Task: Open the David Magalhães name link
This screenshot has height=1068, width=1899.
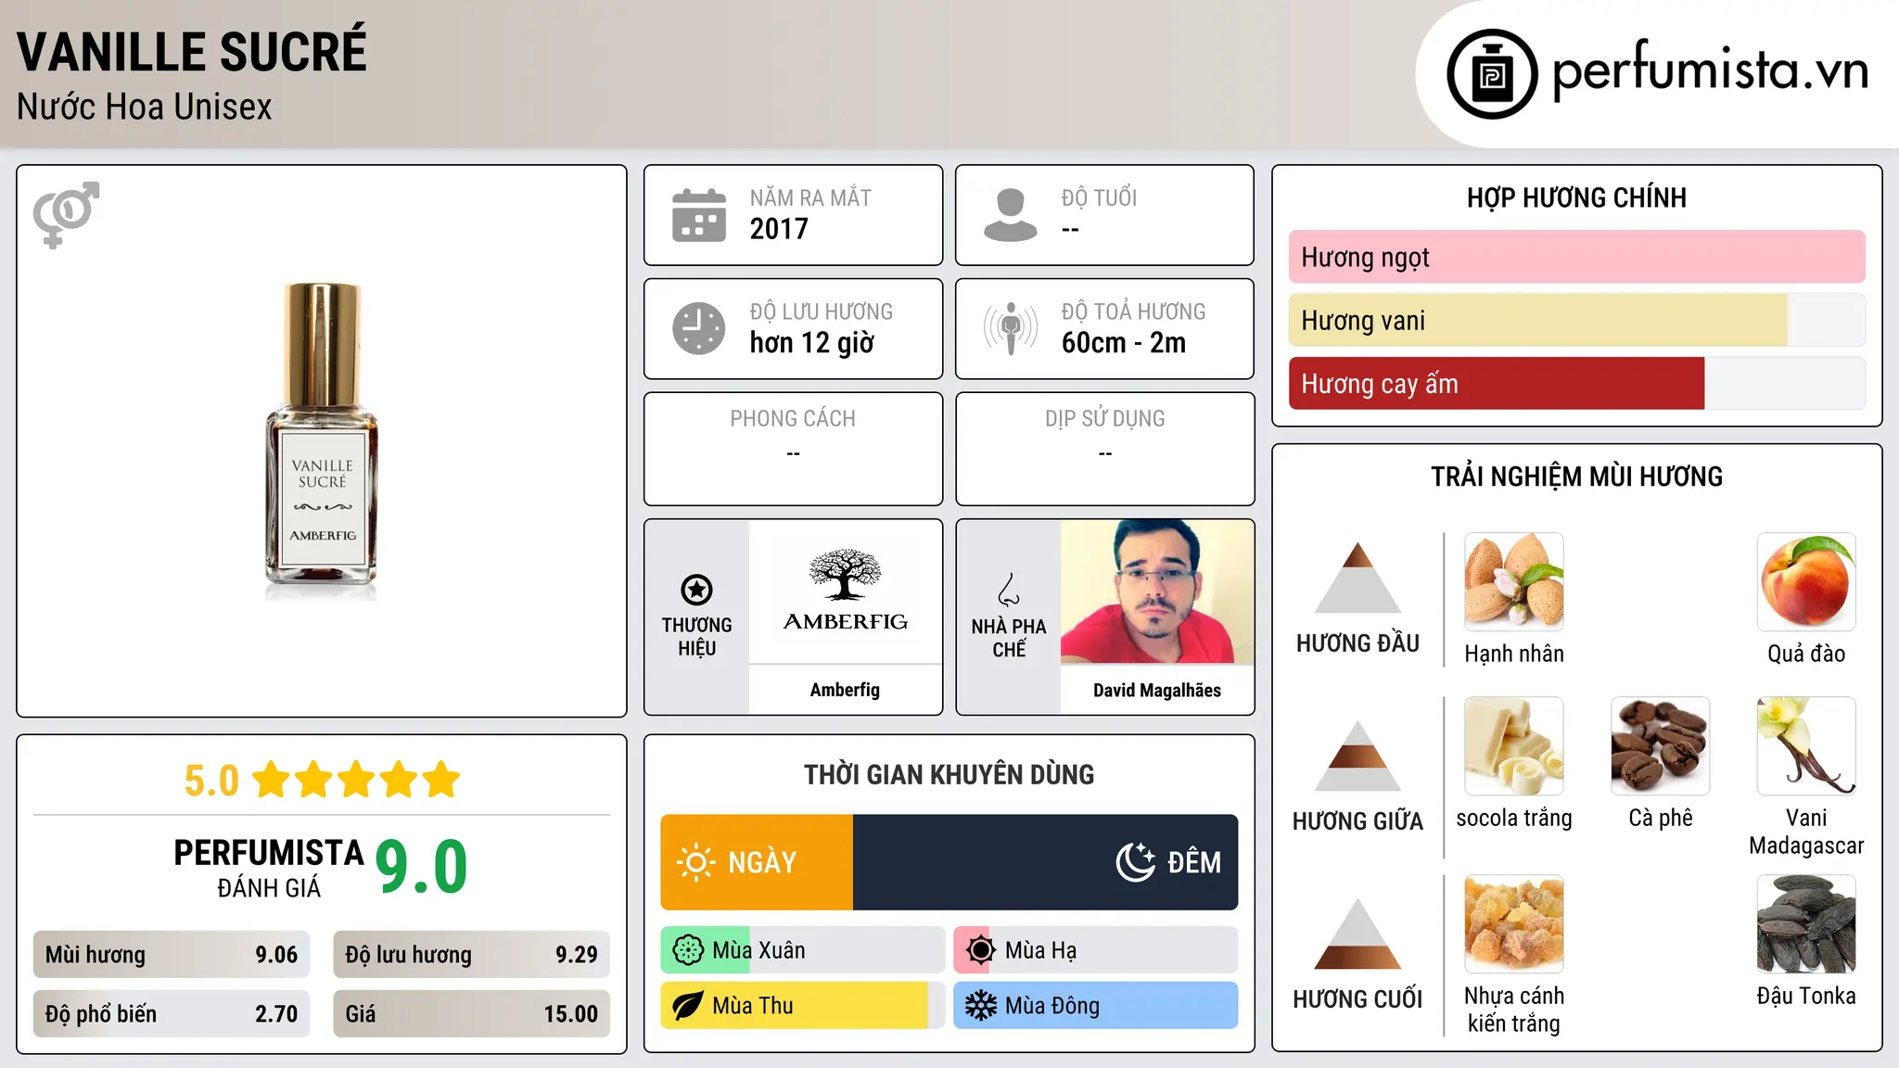Action: click(1157, 690)
